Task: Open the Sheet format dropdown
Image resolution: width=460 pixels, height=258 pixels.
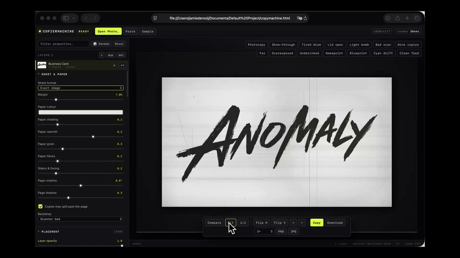Action: 80,88
